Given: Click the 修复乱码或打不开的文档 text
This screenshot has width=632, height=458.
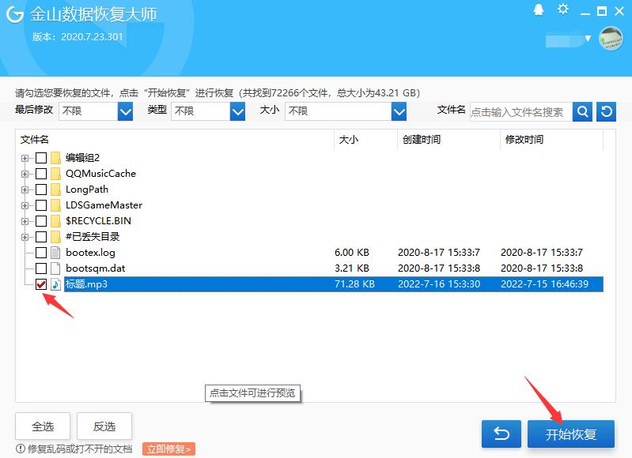Looking at the screenshot, I should [80, 449].
